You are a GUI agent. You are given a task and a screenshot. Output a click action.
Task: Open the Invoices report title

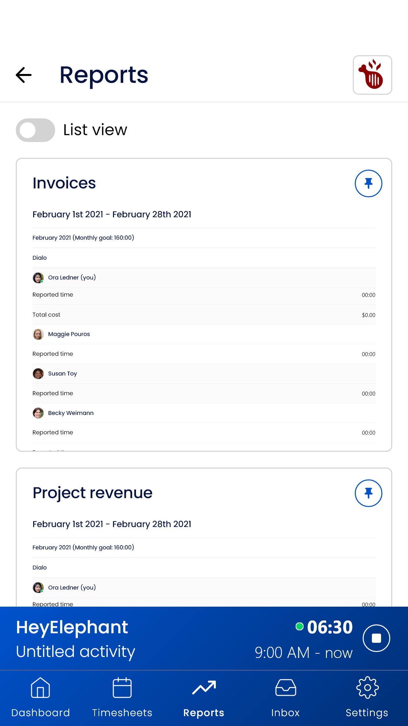64,183
